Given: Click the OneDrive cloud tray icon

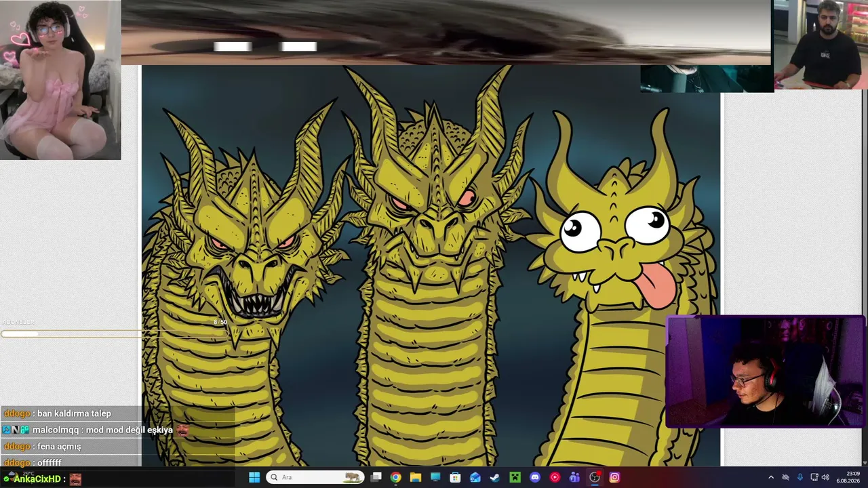Looking at the screenshot, I should pos(786,477).
